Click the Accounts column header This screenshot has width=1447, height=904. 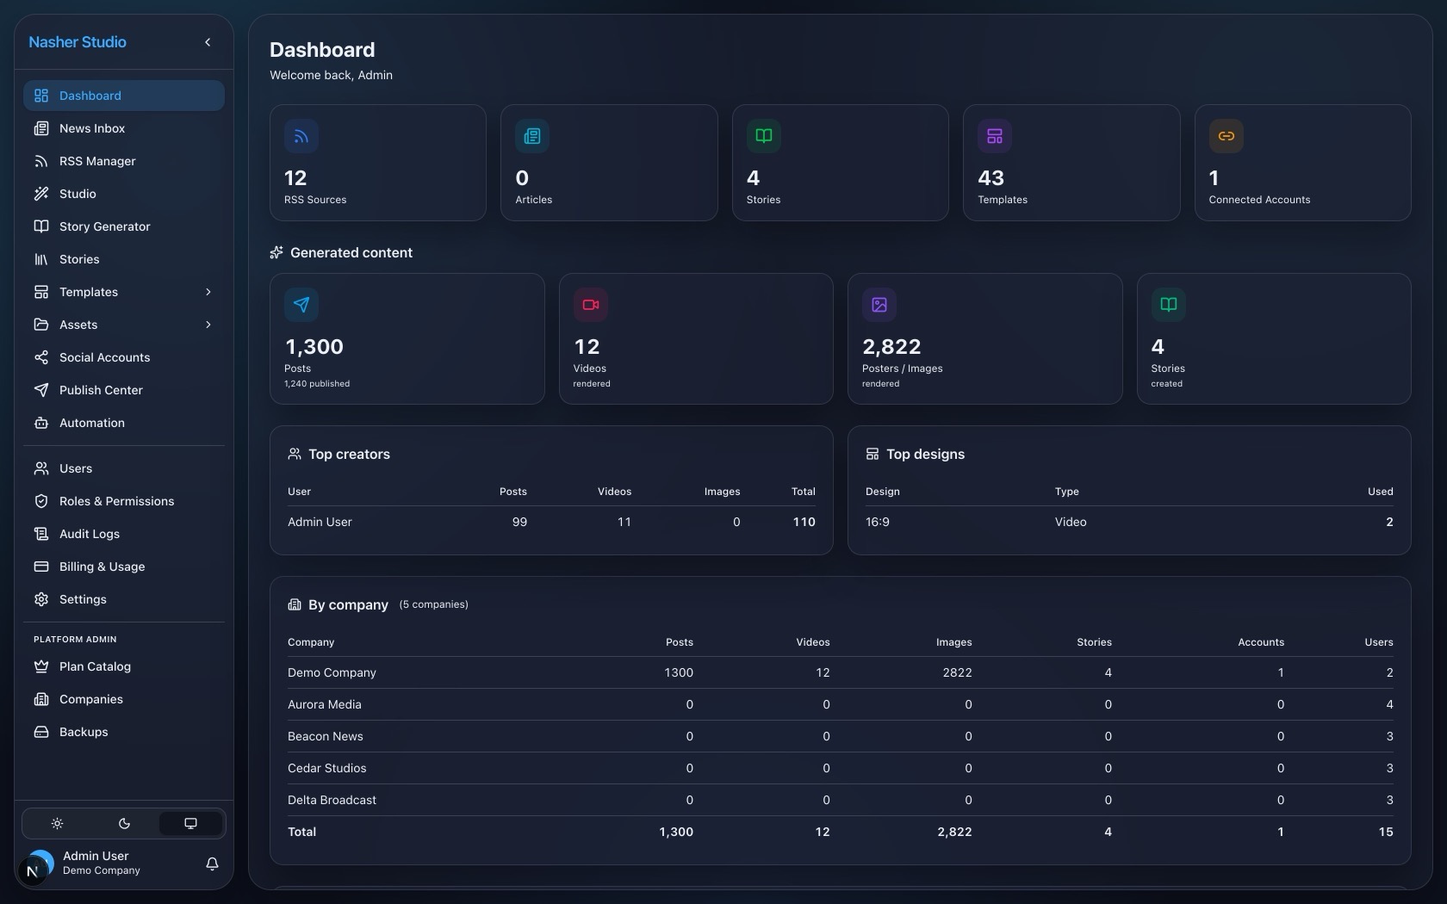[x=1261, y=642]
